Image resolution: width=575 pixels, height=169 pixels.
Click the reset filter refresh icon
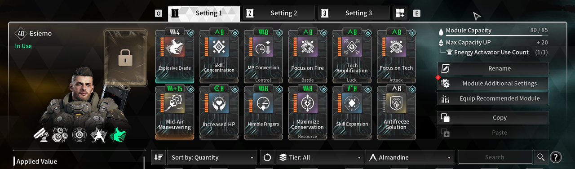click(267, 157)
